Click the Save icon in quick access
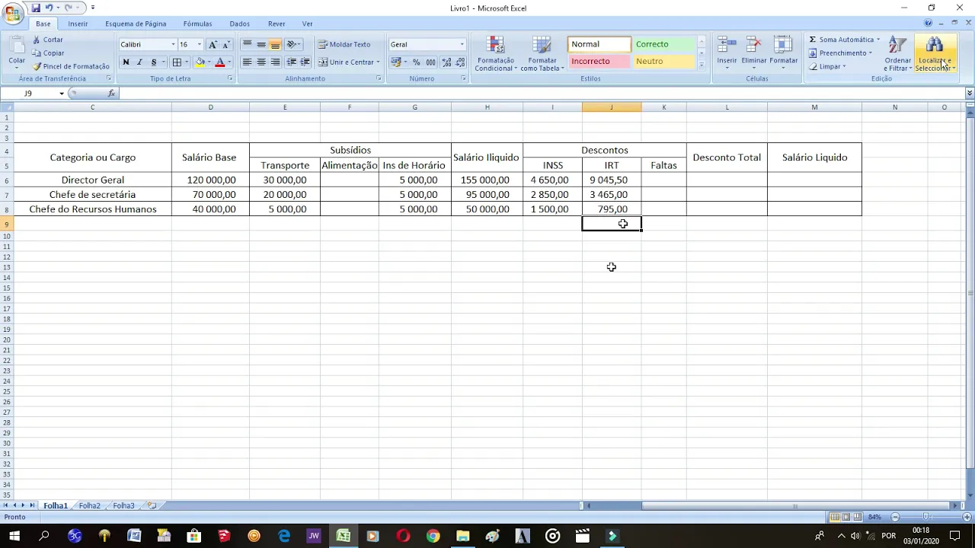 35,8
